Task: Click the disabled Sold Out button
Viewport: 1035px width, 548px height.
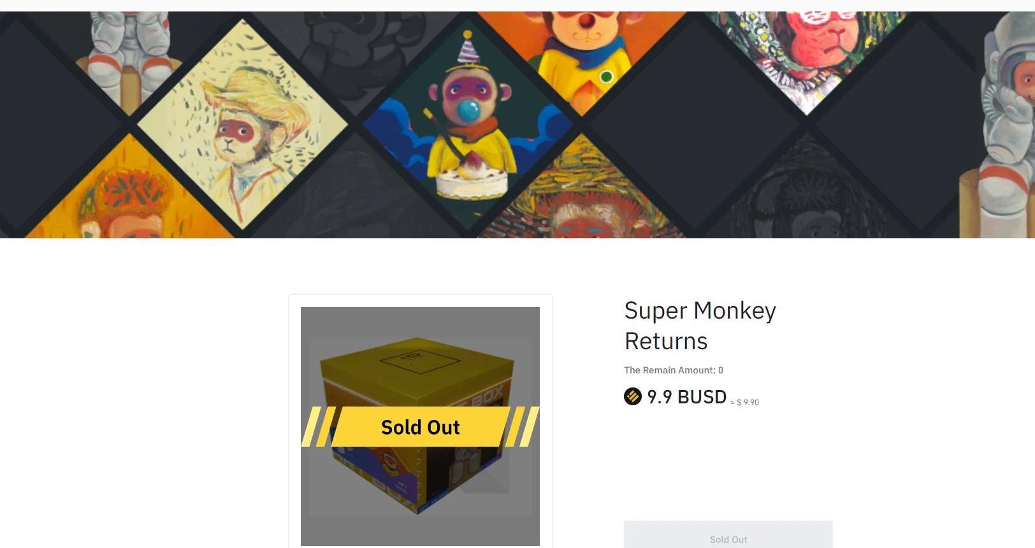Action: [x=728, y=535]
